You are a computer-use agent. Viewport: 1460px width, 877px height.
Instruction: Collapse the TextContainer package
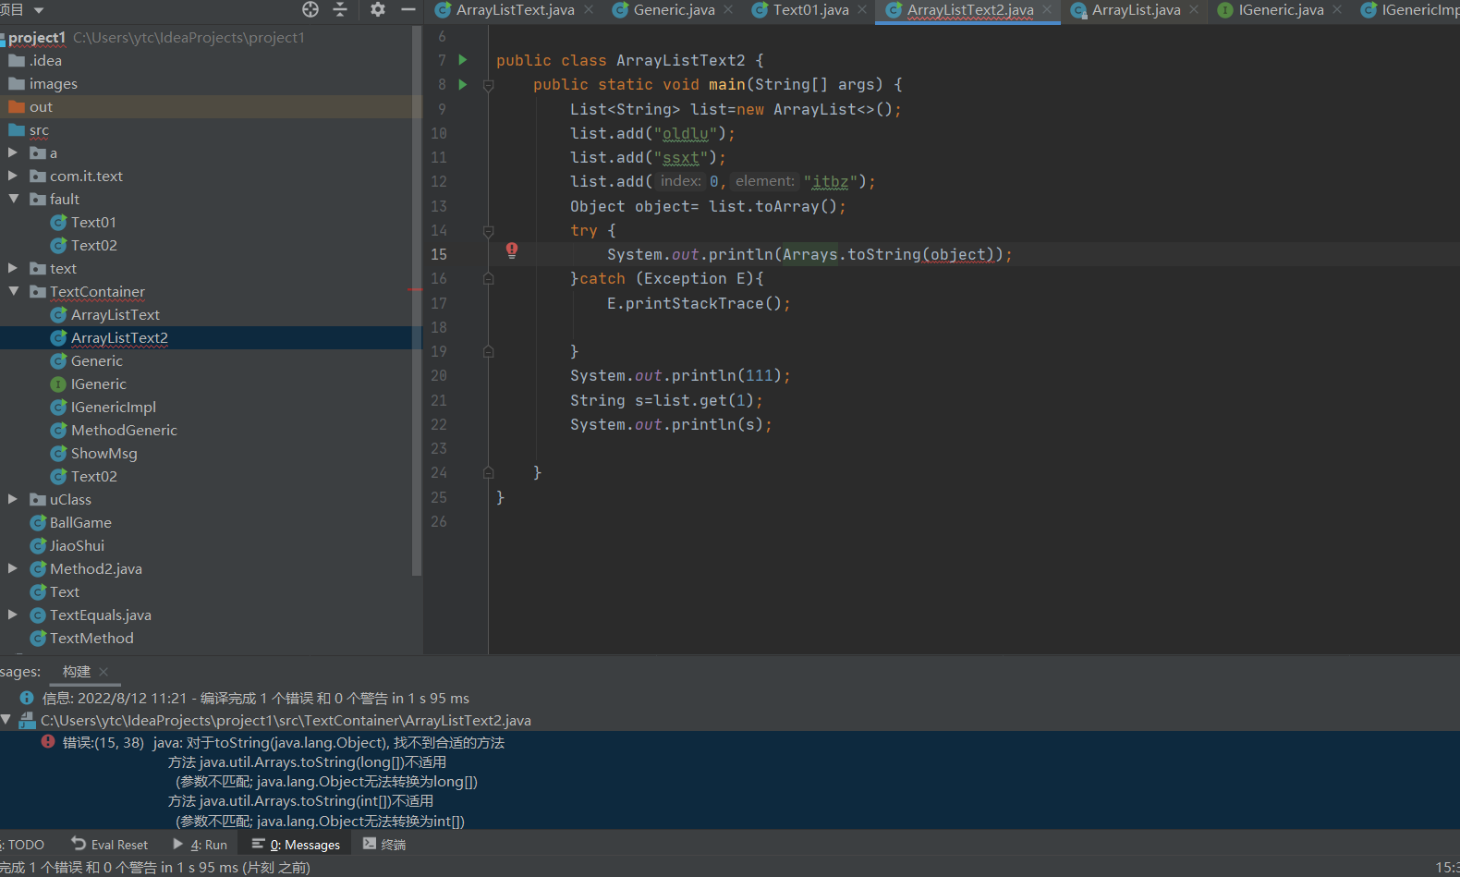pos(13,291)
